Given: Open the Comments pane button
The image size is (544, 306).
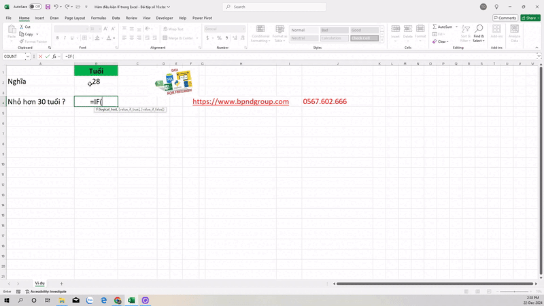Looking at the screenshot, I should (x=505, y=18).
